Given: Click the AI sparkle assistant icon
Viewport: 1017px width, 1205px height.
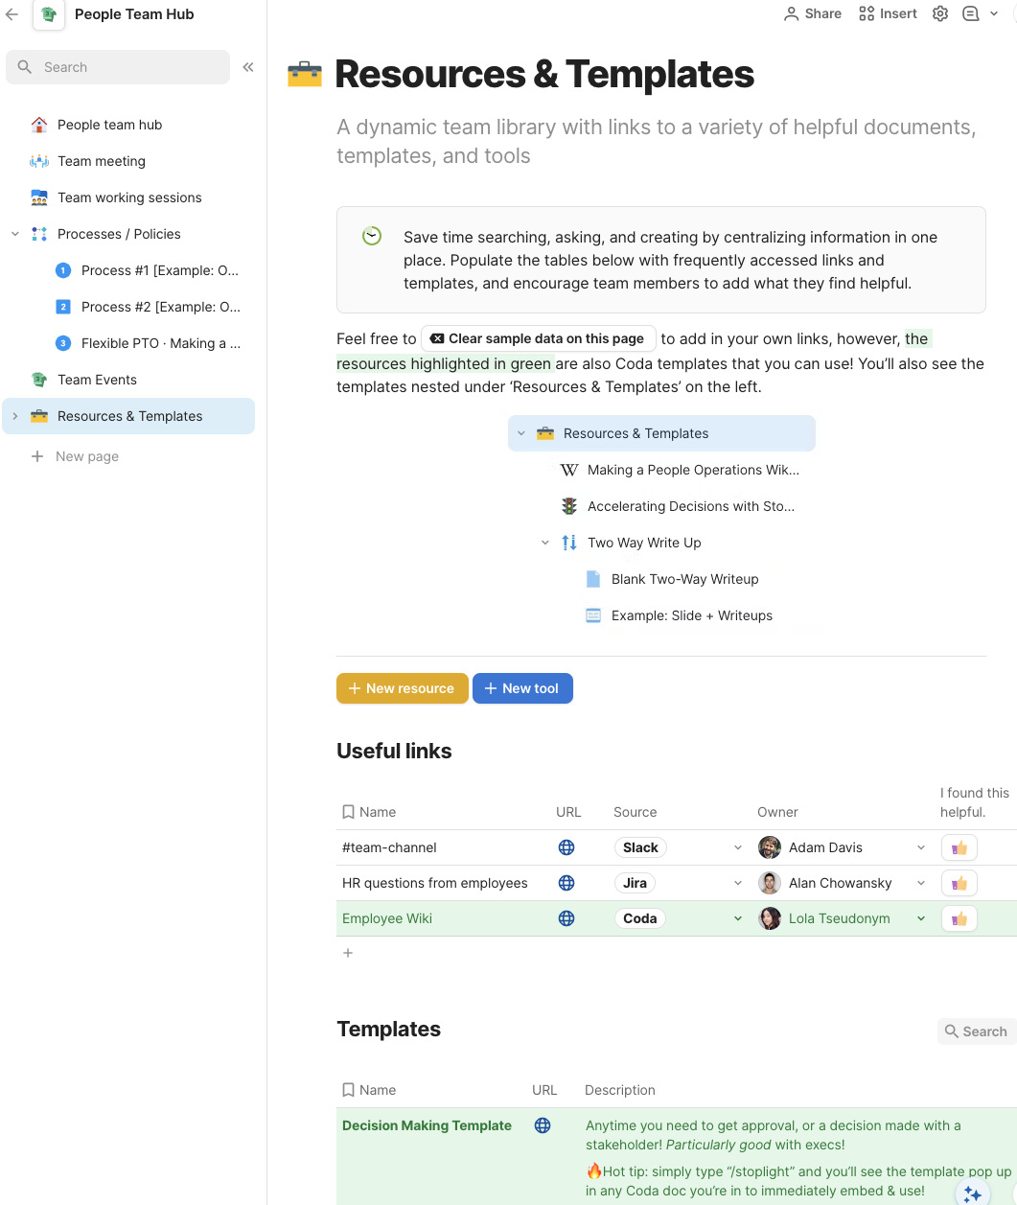Looking at the screenshot, I should point(972,1193).
